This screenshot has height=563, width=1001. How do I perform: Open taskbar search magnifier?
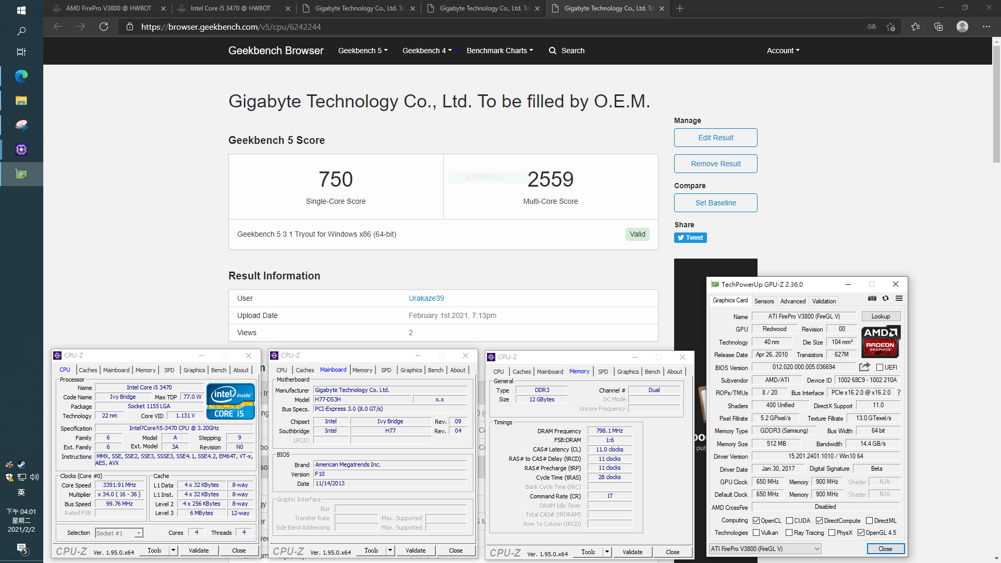coord(21,31)
